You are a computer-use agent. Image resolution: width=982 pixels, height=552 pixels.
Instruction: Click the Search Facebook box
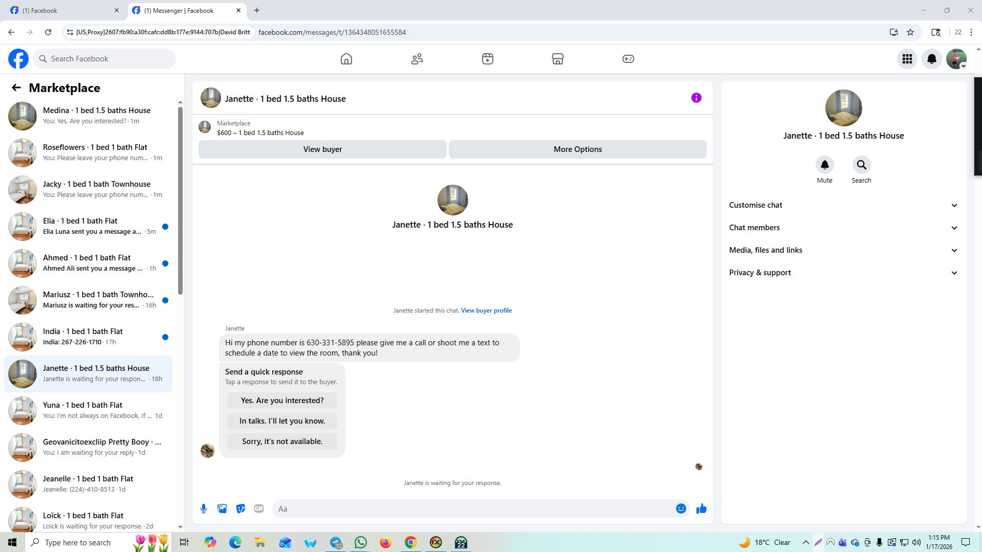coord(105,59)
